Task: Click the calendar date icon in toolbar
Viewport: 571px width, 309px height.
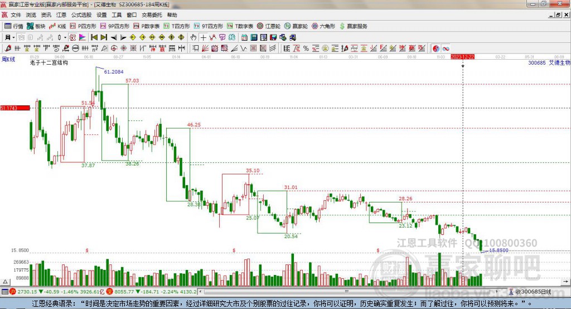Action: 244,37
